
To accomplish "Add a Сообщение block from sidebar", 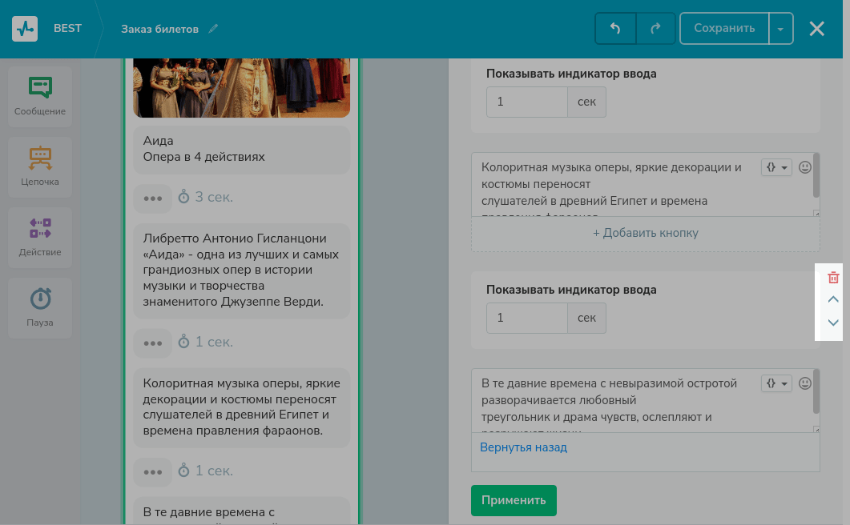I will pos(40,96).
